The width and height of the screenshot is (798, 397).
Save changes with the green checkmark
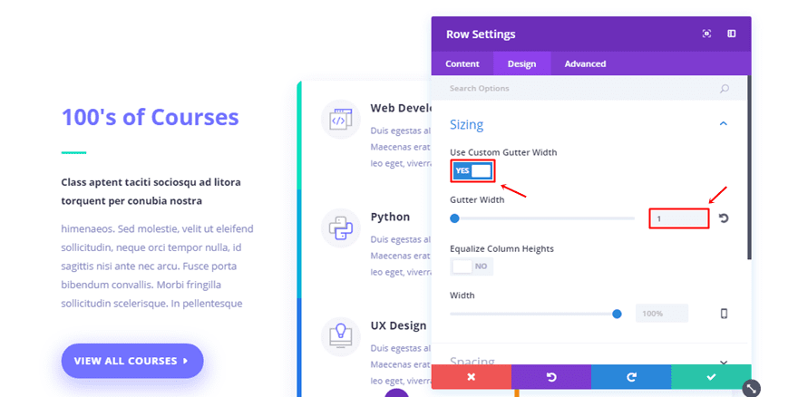(x=710, y=377)
